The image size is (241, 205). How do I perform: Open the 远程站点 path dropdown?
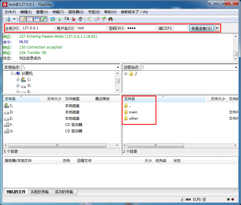point(236,67)
